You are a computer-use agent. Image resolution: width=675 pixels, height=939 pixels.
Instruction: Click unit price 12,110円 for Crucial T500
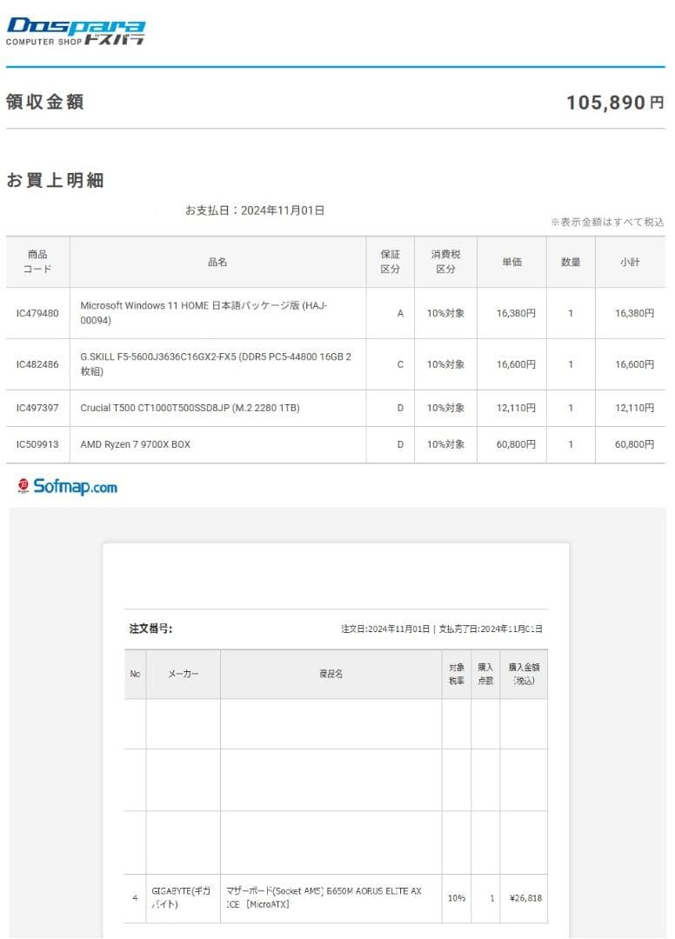click(516, 408)
